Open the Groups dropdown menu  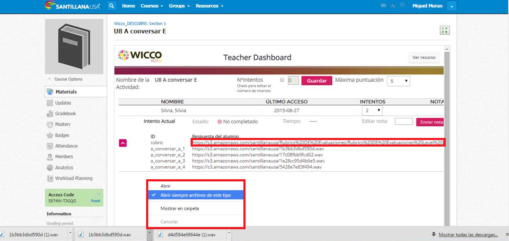[179, 6]
